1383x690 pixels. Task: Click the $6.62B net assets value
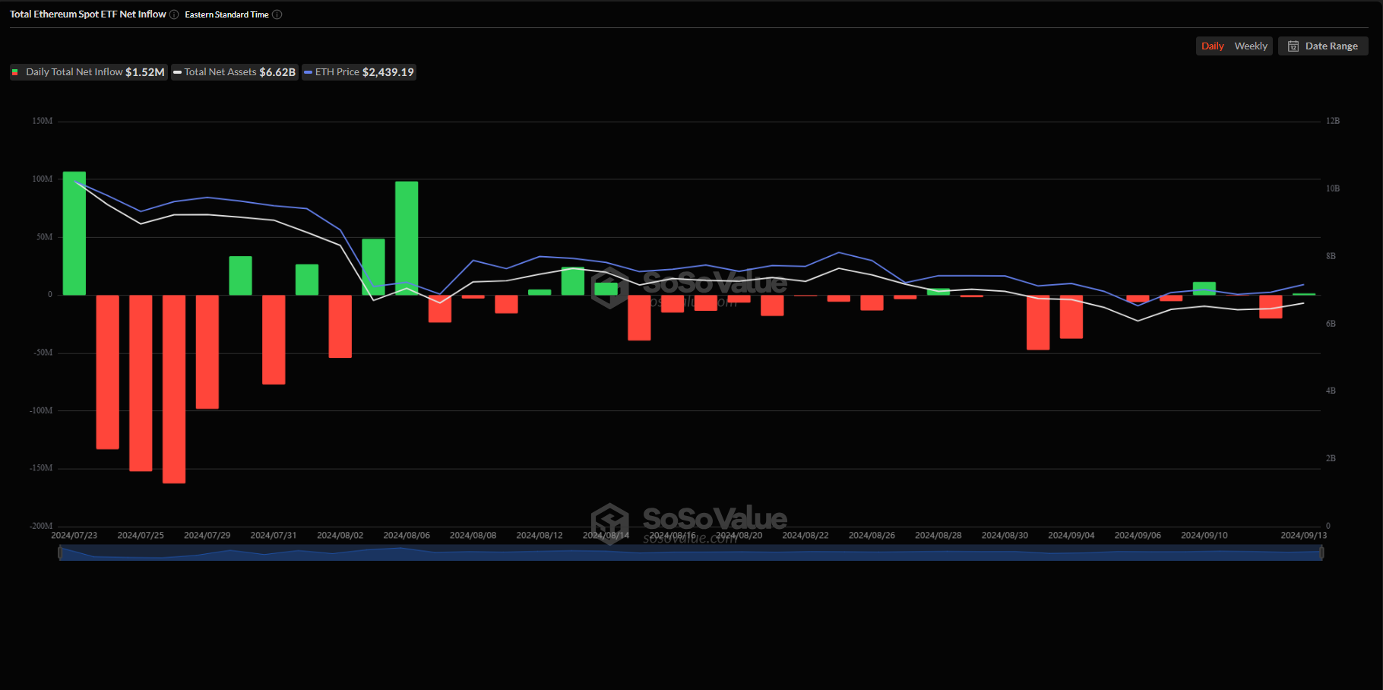[277, 72]
